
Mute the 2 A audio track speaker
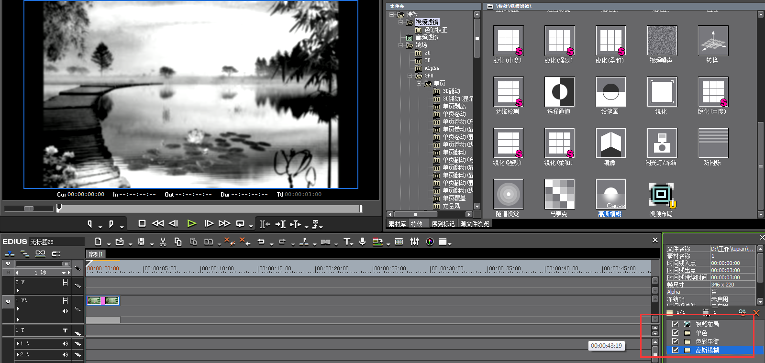coord(65,354)
